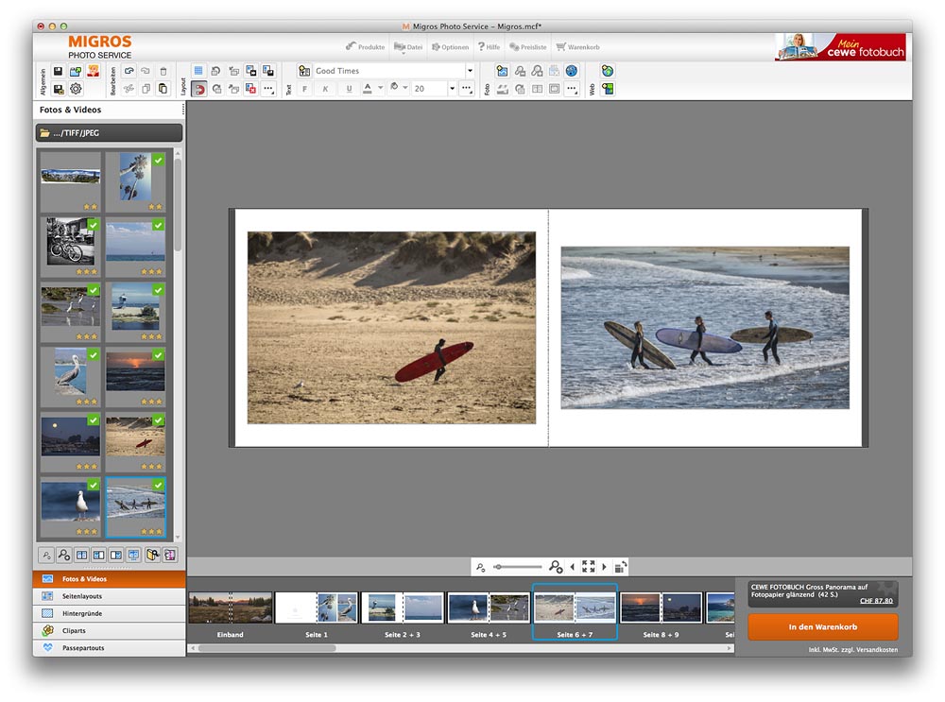This screenshot has width=945, height=702.
Task: Open the font size 20 dropdown
Action: pos(452,89)
